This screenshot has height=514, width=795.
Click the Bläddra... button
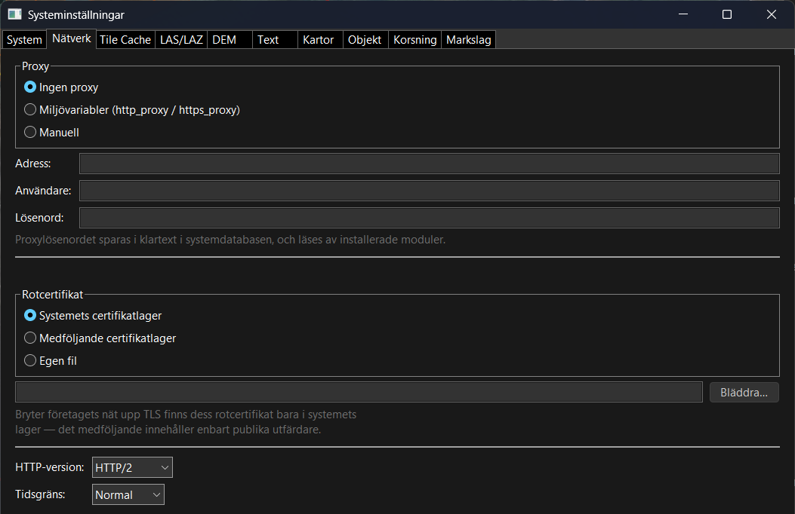pyautogui.click(x=744, y=393)
